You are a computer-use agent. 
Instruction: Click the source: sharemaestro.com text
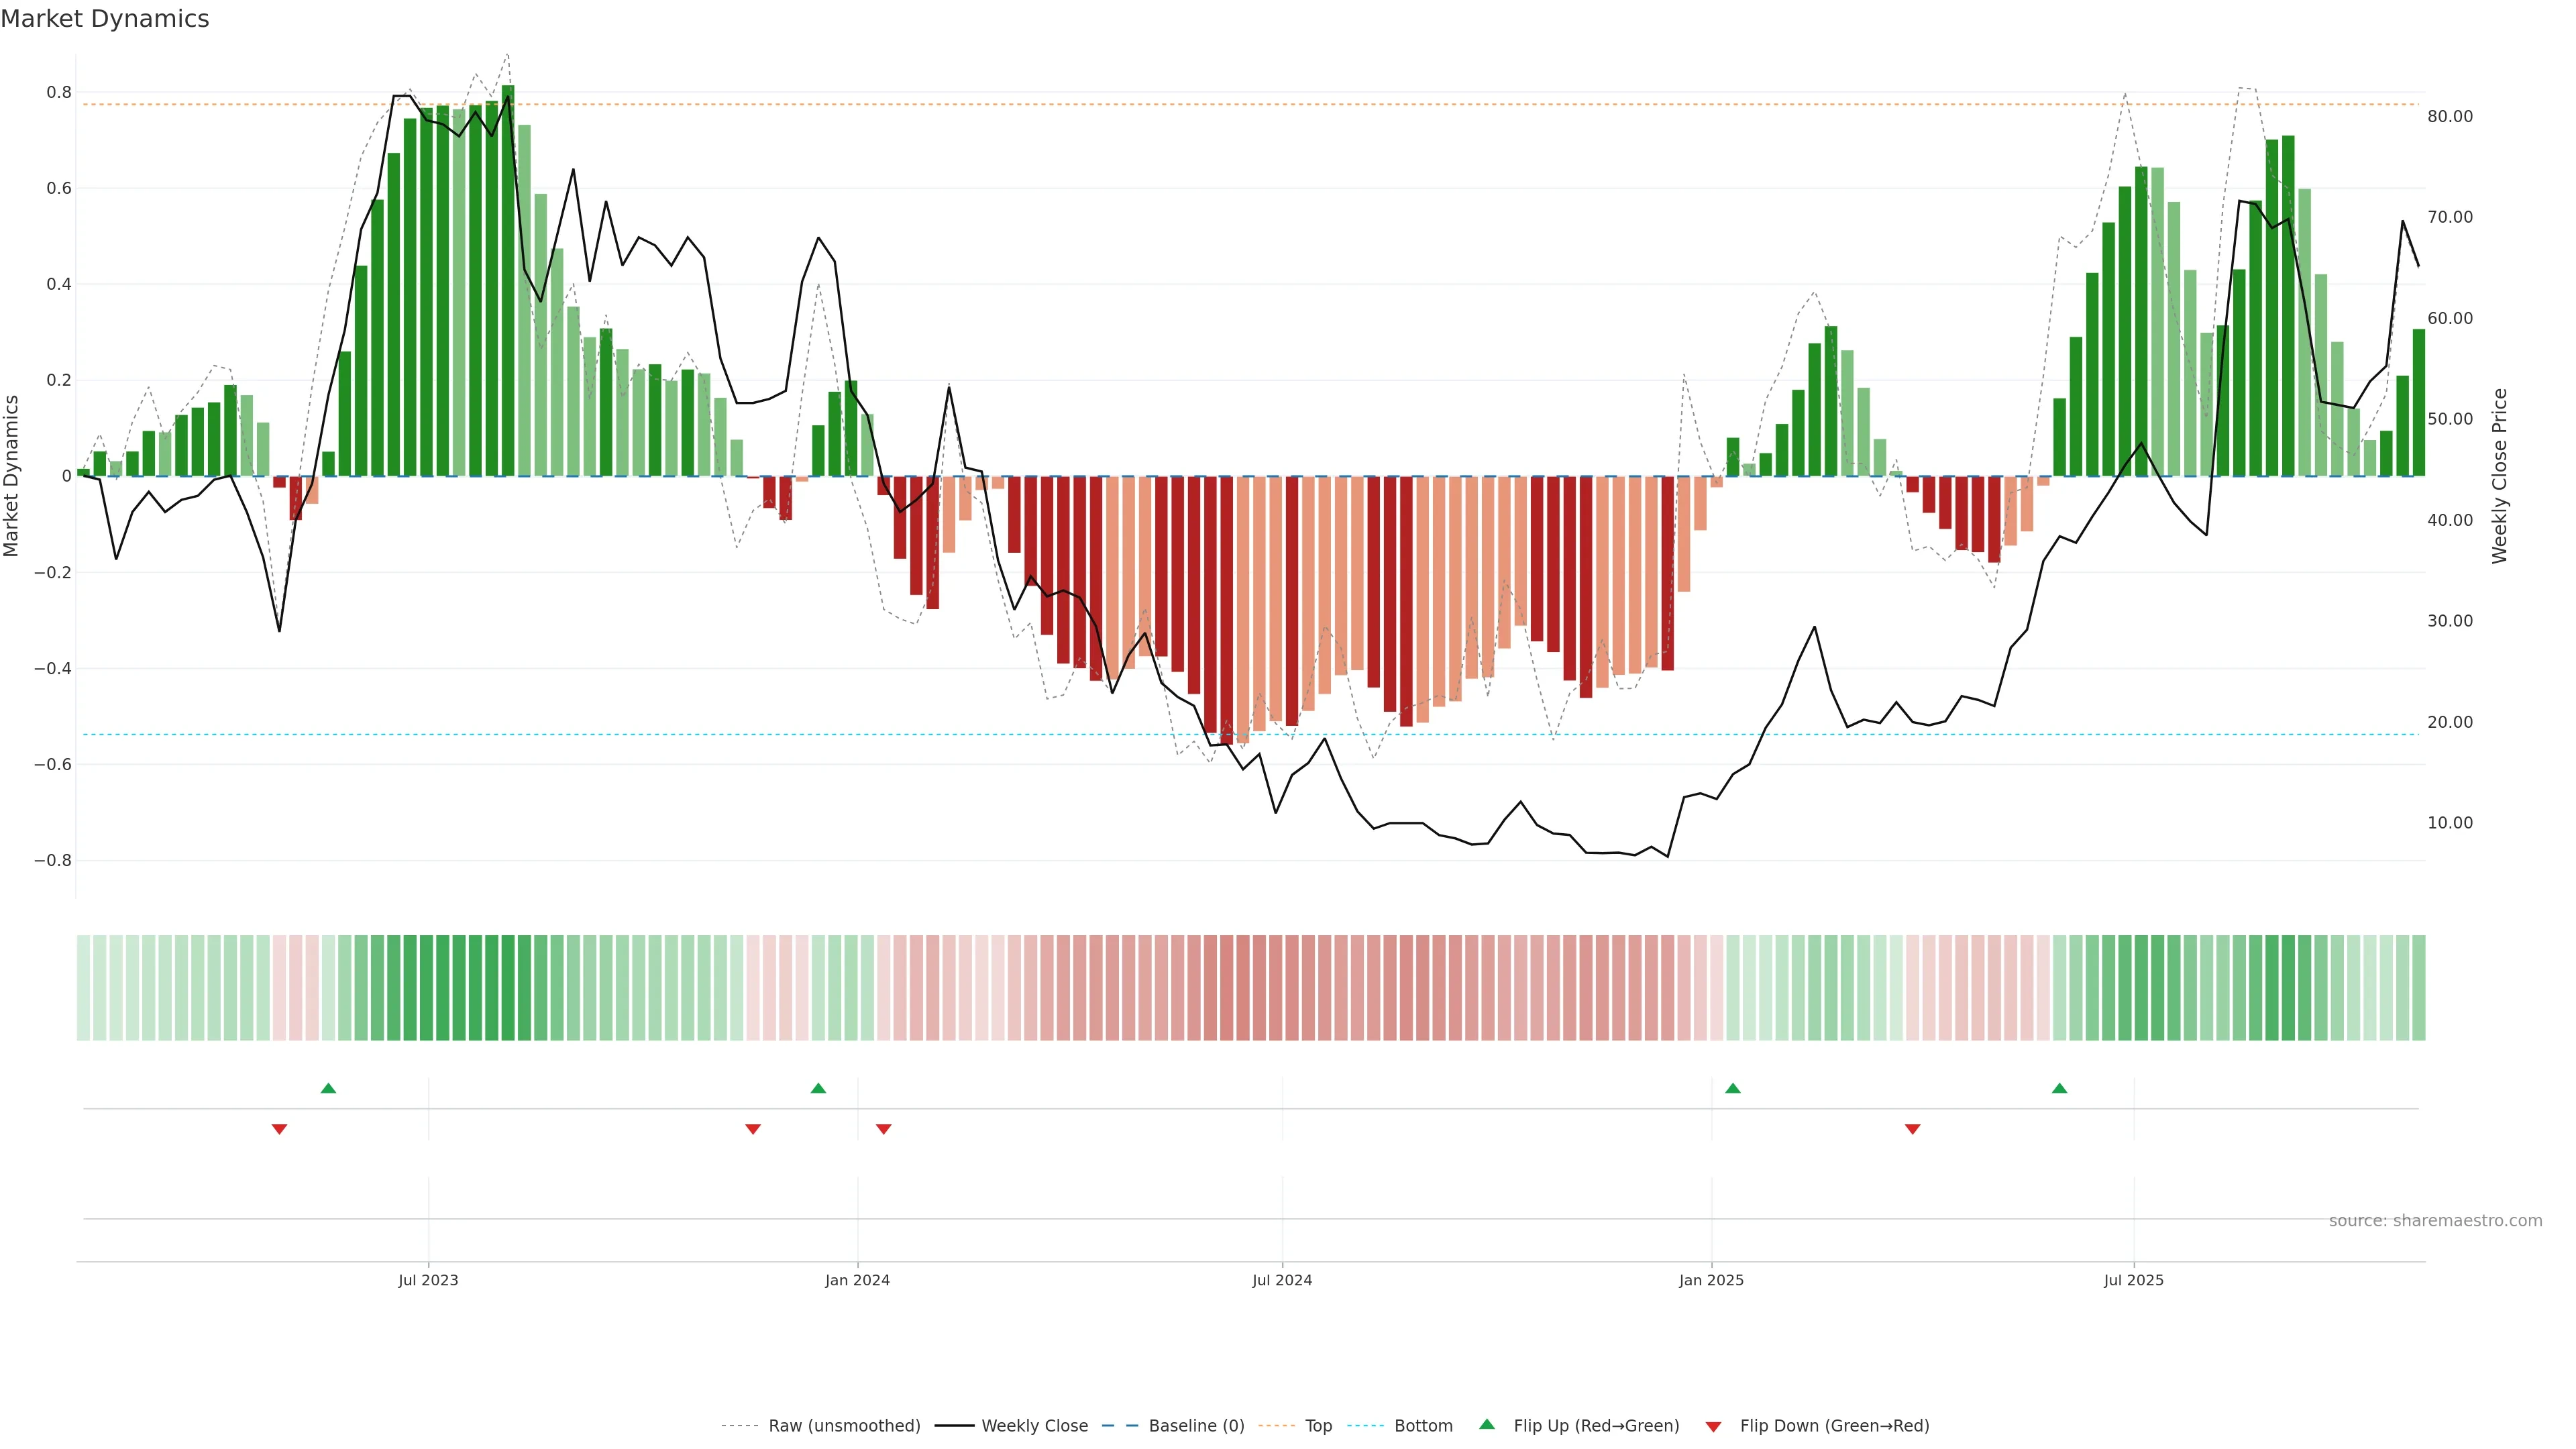click(2435, 1221)
